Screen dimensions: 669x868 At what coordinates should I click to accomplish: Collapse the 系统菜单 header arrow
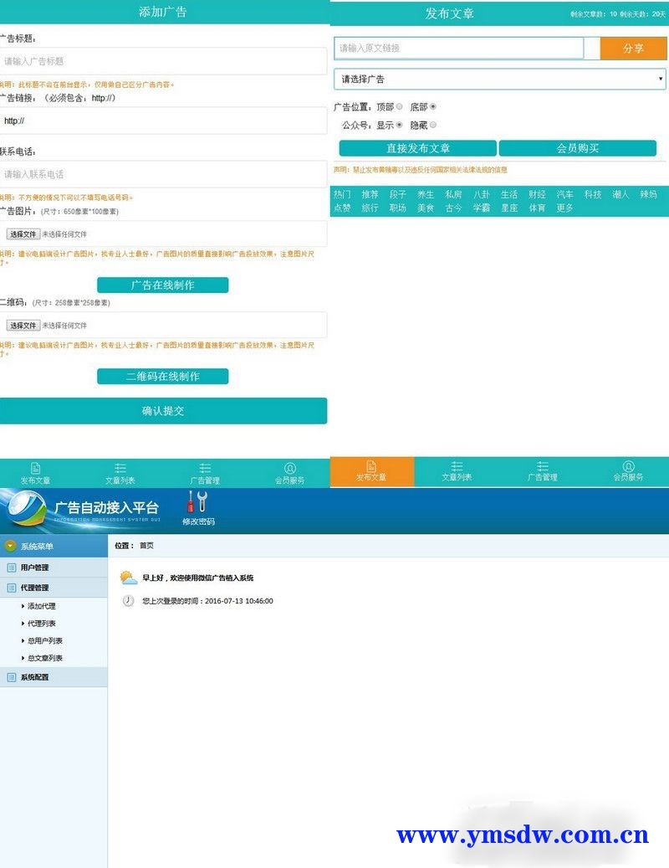coord(10,547)
